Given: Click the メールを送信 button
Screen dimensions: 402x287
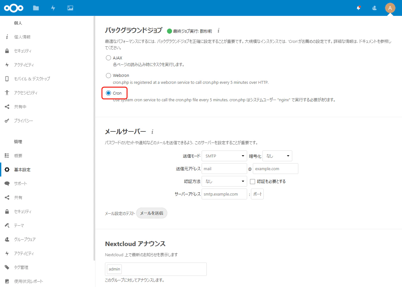Looking at the screenshot, I should [x=152, y=213].
